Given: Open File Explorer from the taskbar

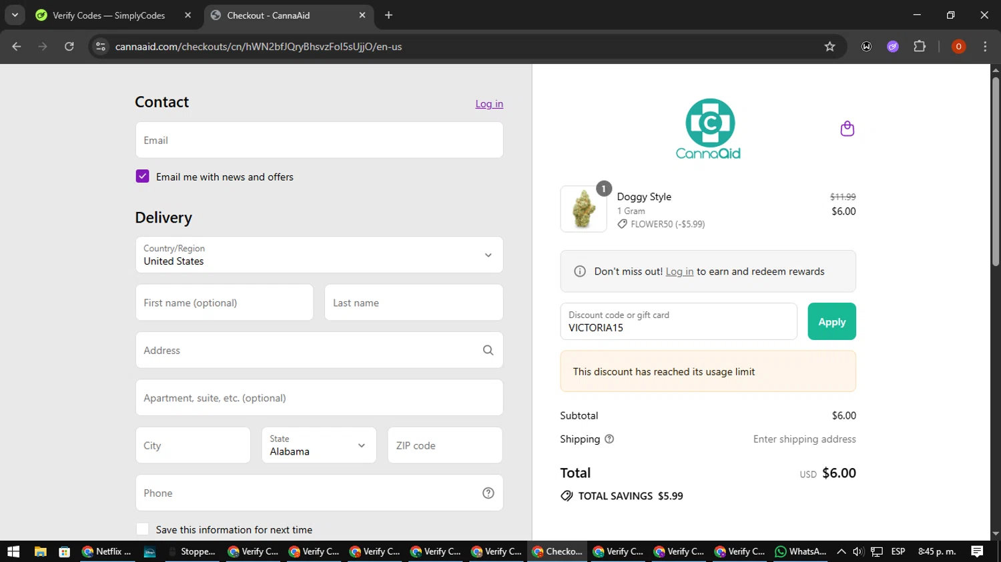Looking at the screenshot, I should pos(40,551).
